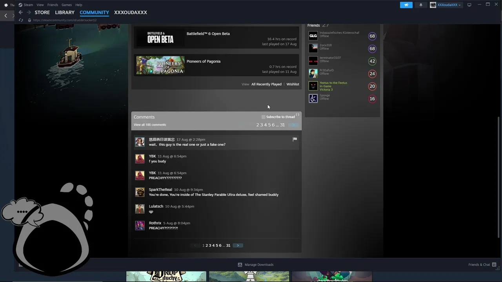Go to page 31 below the comments
Viewport: 502px width, 282px height.
coord(228,246)
